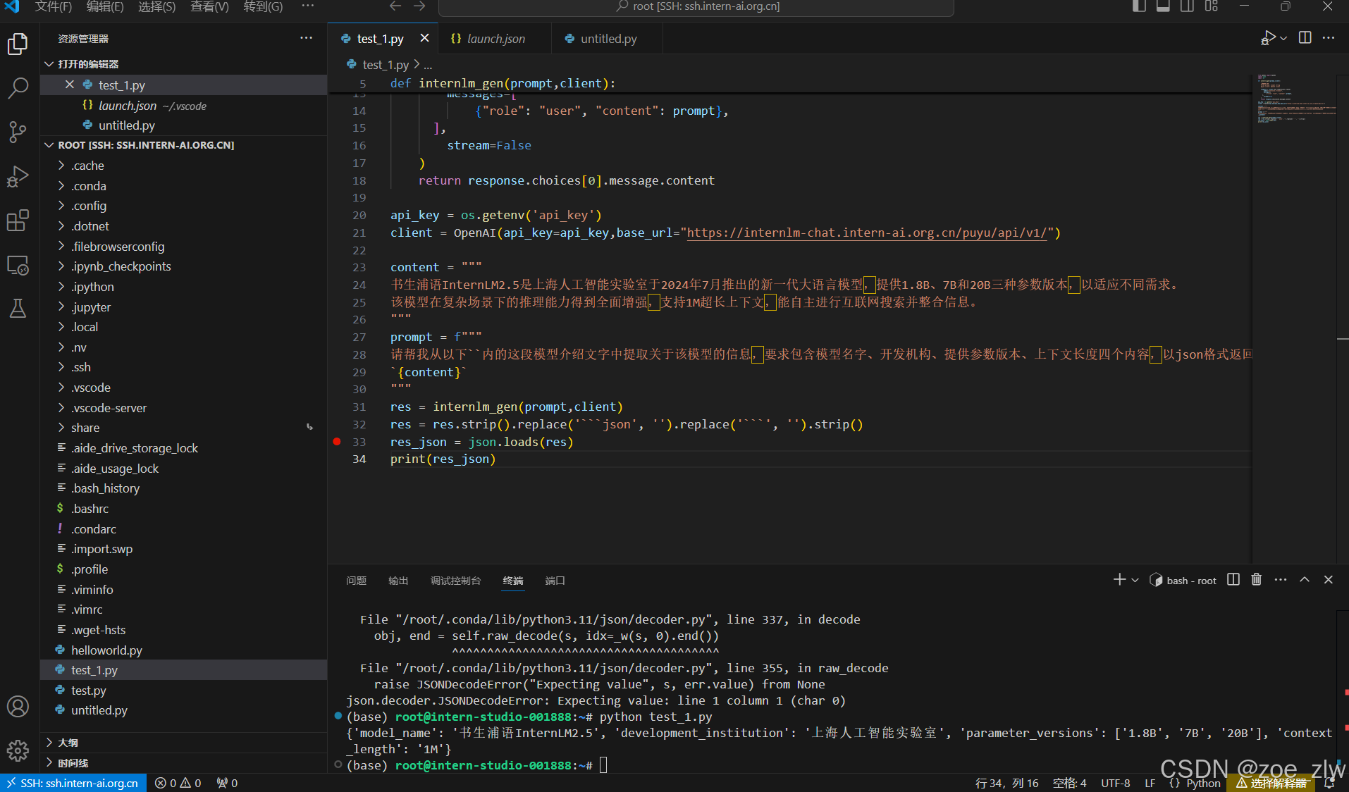This screenshot has height=792, width=1349.
Task: Open run options dropdown next to play icon
Action: pyautogui.click(x=1283, y=38)
